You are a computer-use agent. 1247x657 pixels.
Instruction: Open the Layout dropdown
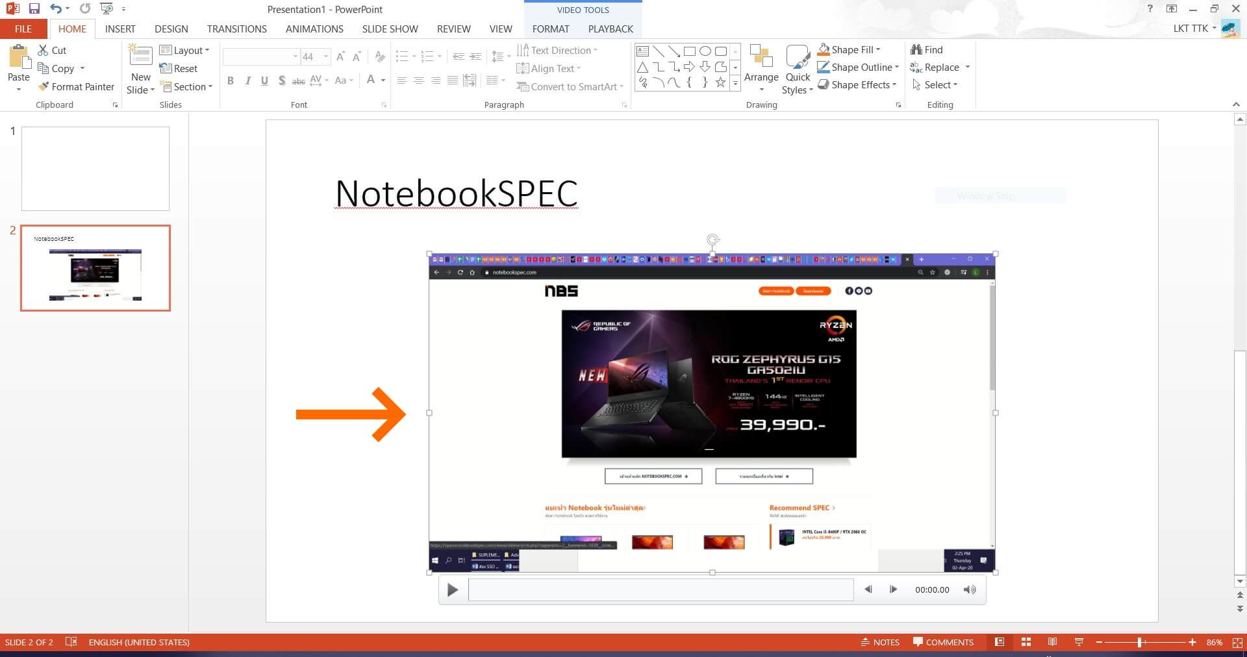[185, 50]
